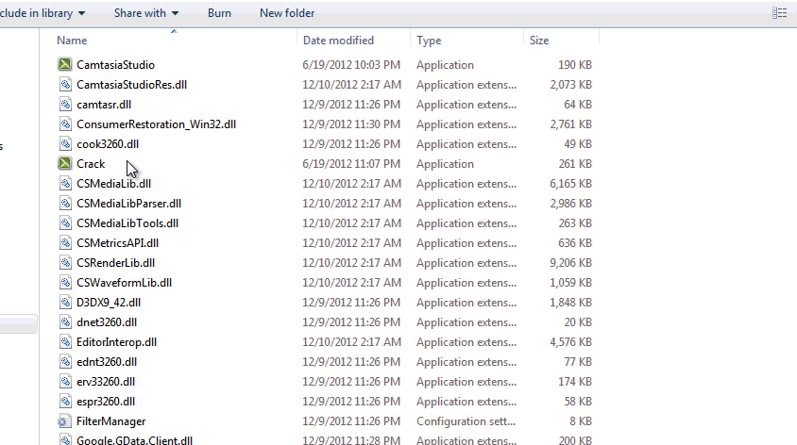Click the 4,576 KB size value

click(570, 342)
